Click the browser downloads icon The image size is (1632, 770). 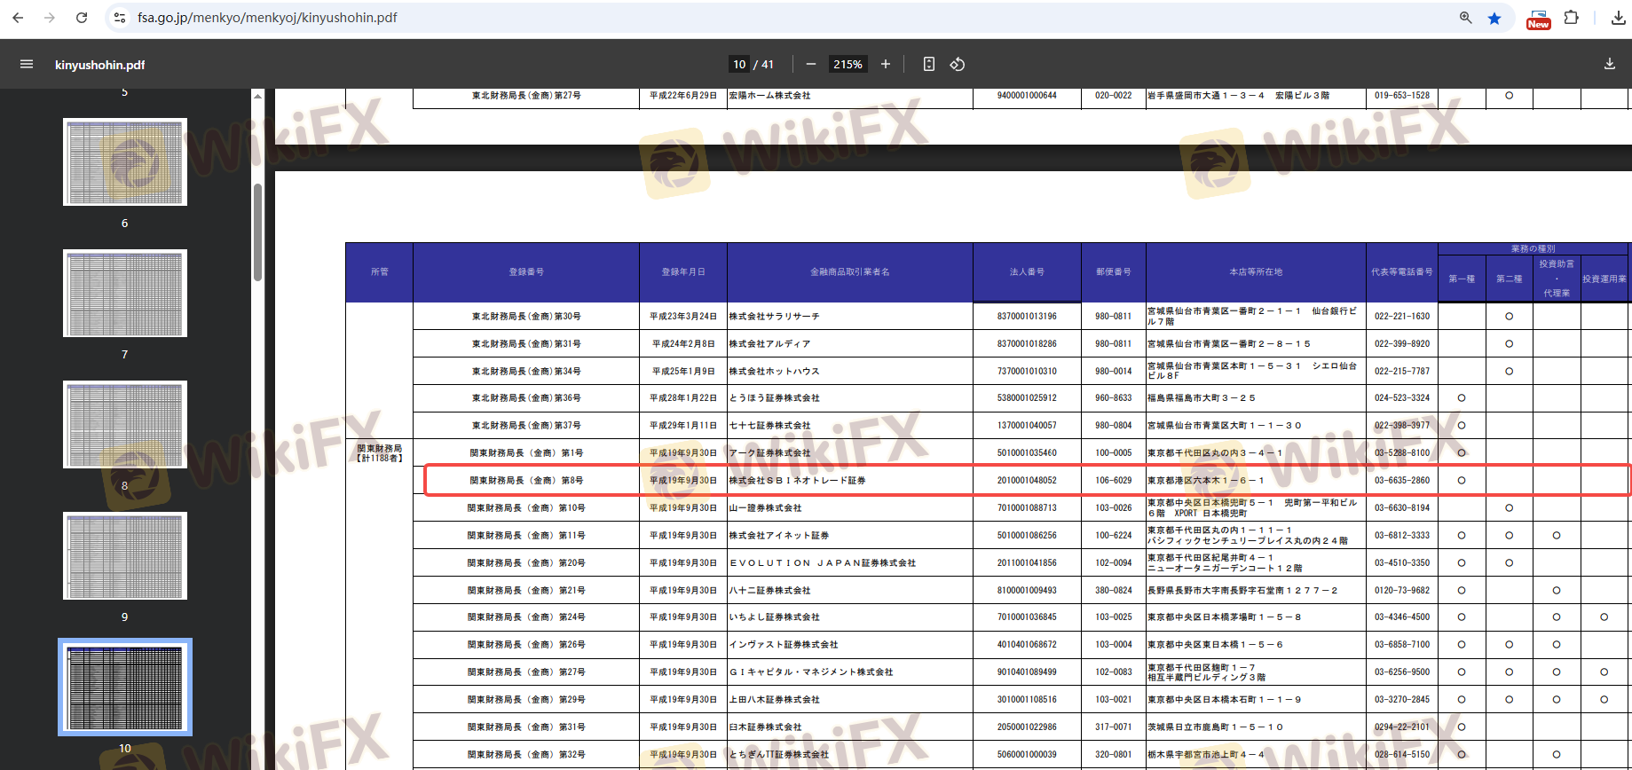(1618, 18)
